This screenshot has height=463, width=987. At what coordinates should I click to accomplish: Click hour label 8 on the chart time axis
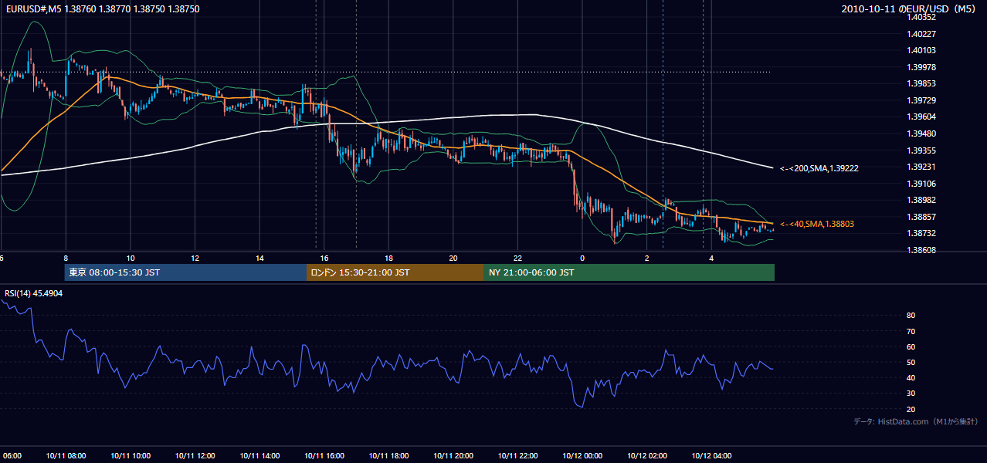pos(66,259)
